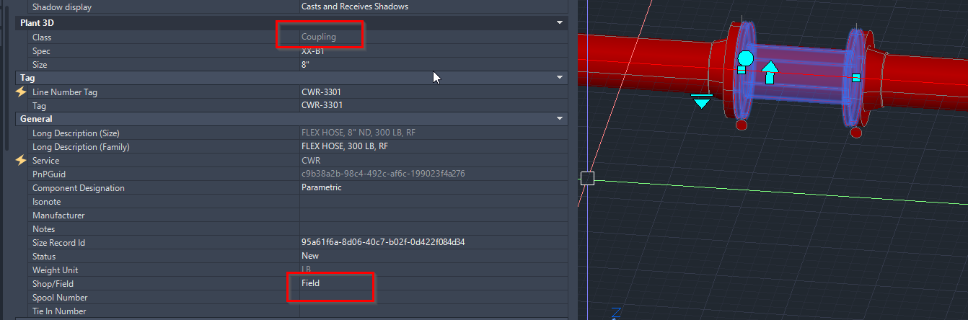This screenshot has width=968, height=320.
Task: Click the empty Spool Number value field
Action: pos(434,298)
